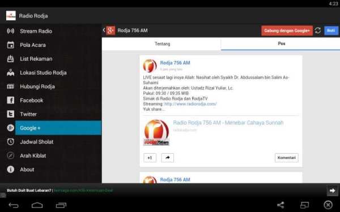Click the Hubungi Rodja label
Image resolution: width=340 pixels, height=212 pixels.
pyautogui.click(x=37, y=86)
